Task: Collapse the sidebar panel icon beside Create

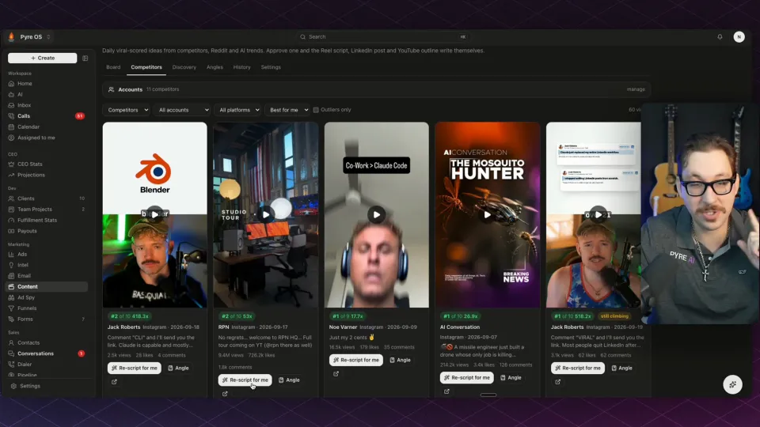Action: [85, 58]
